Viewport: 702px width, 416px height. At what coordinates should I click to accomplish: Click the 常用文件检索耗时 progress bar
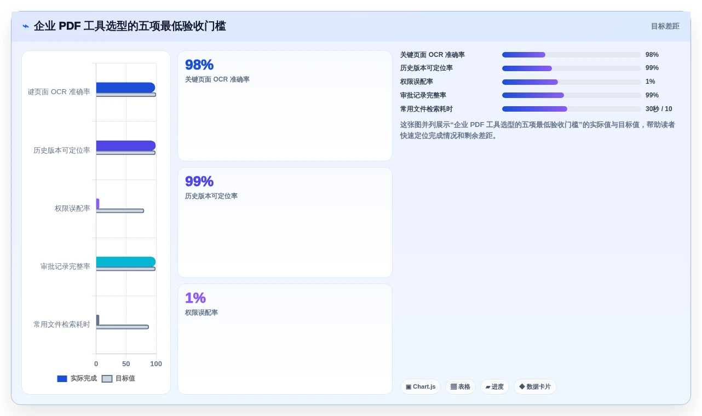(x=571, y=109)
